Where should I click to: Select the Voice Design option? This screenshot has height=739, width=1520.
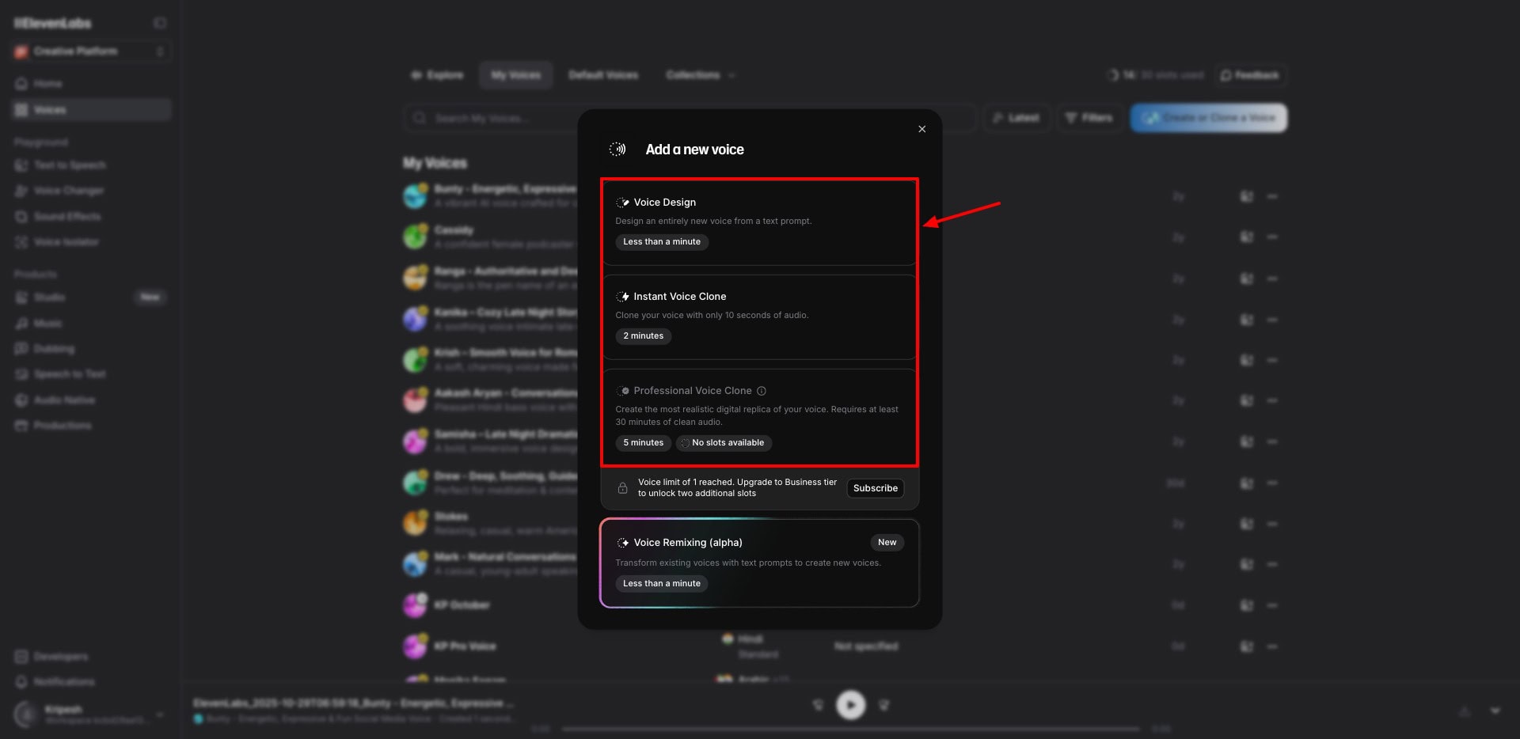(x=758, y=222)
